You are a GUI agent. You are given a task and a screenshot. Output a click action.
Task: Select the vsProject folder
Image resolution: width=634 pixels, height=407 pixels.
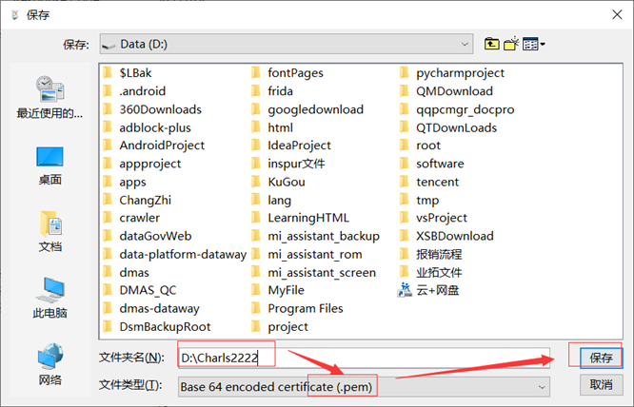[433, 218]
